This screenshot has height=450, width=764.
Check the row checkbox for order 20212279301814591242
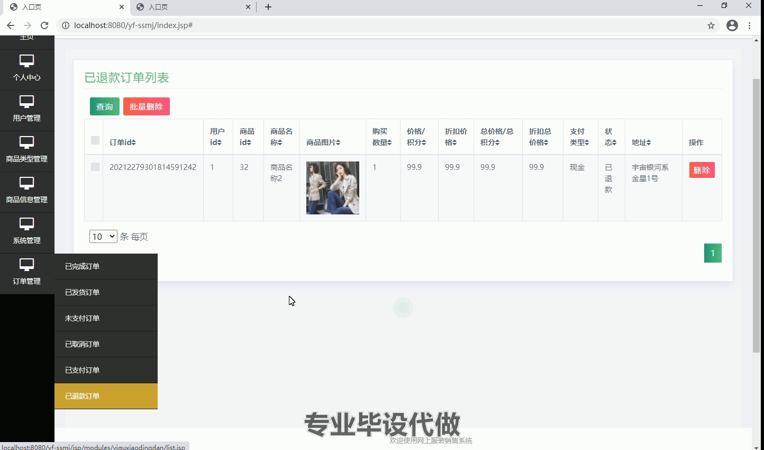click(95, 167)
